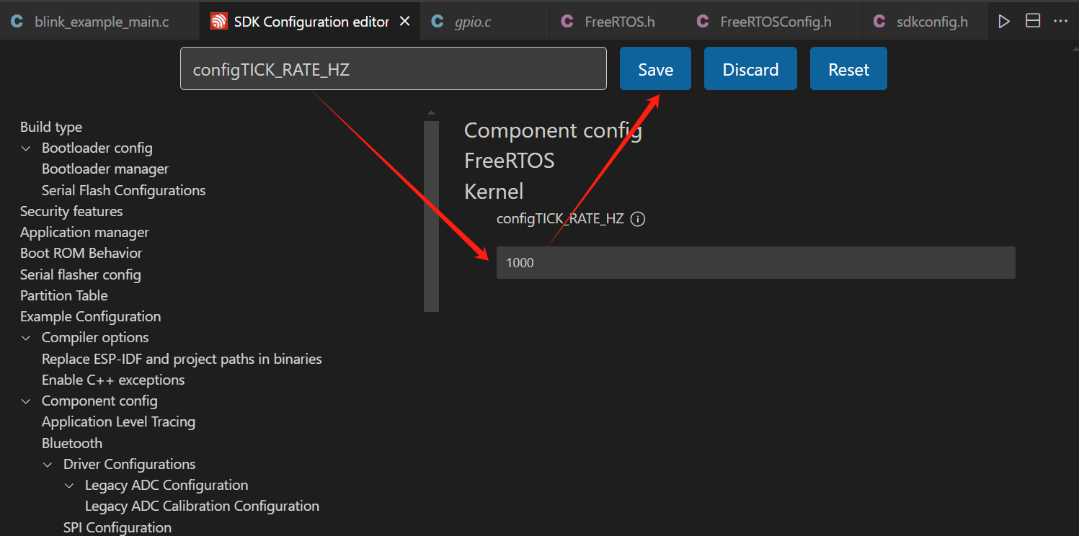Switch to the FreeRTOSConfig.h tab
Screen dimensions: 1079x536
[776, 22]
